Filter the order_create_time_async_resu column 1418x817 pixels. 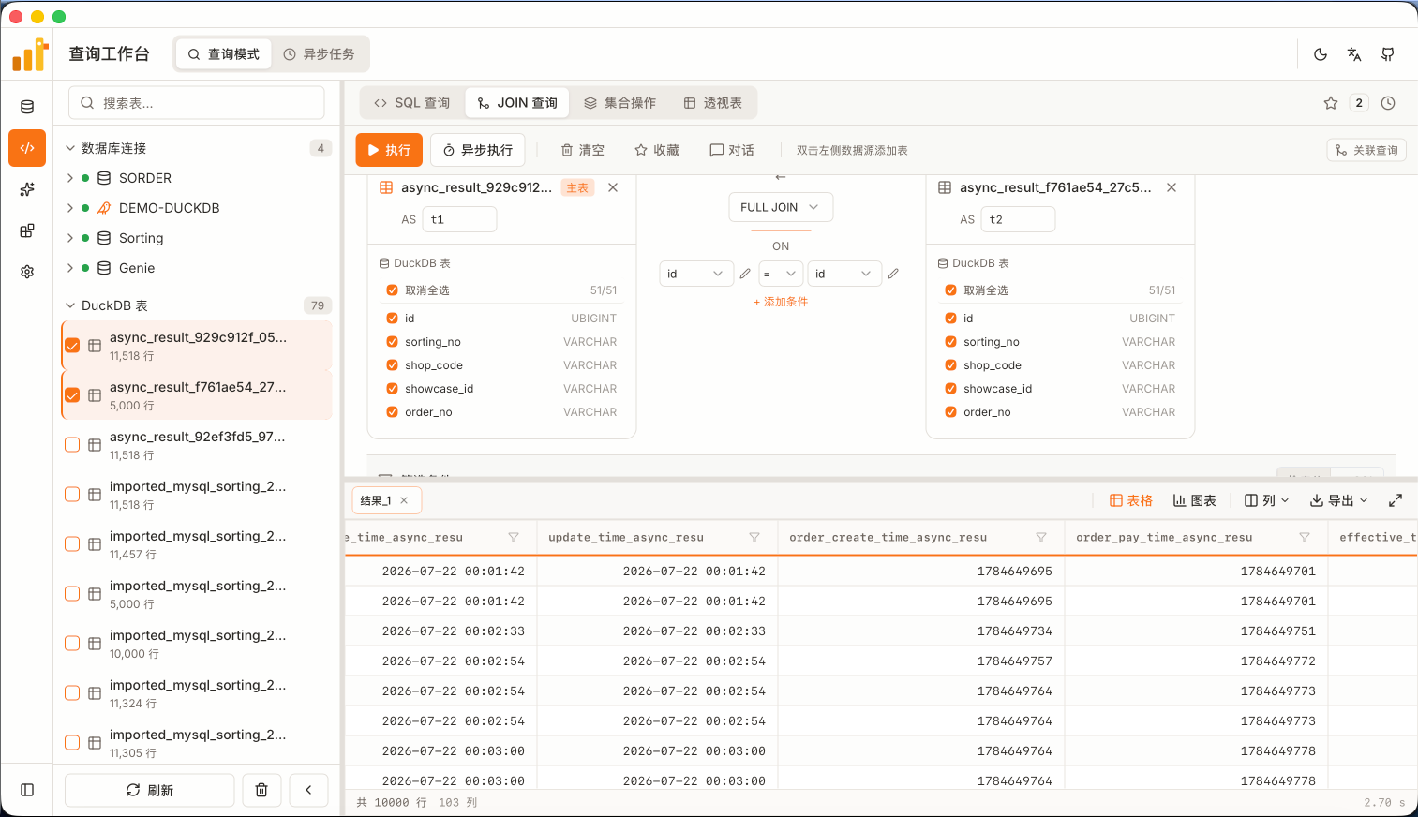[x=1041, y=537]
